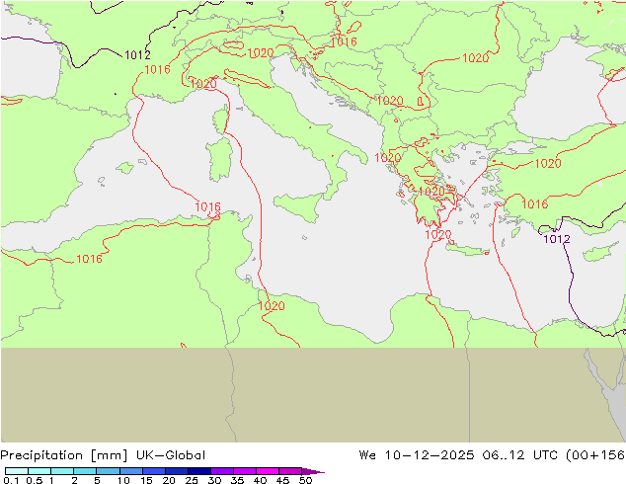Click the 'We 10-12-2025 06..12 UTC' timestamp
The image size is (626, 484).
pos(458,454)
